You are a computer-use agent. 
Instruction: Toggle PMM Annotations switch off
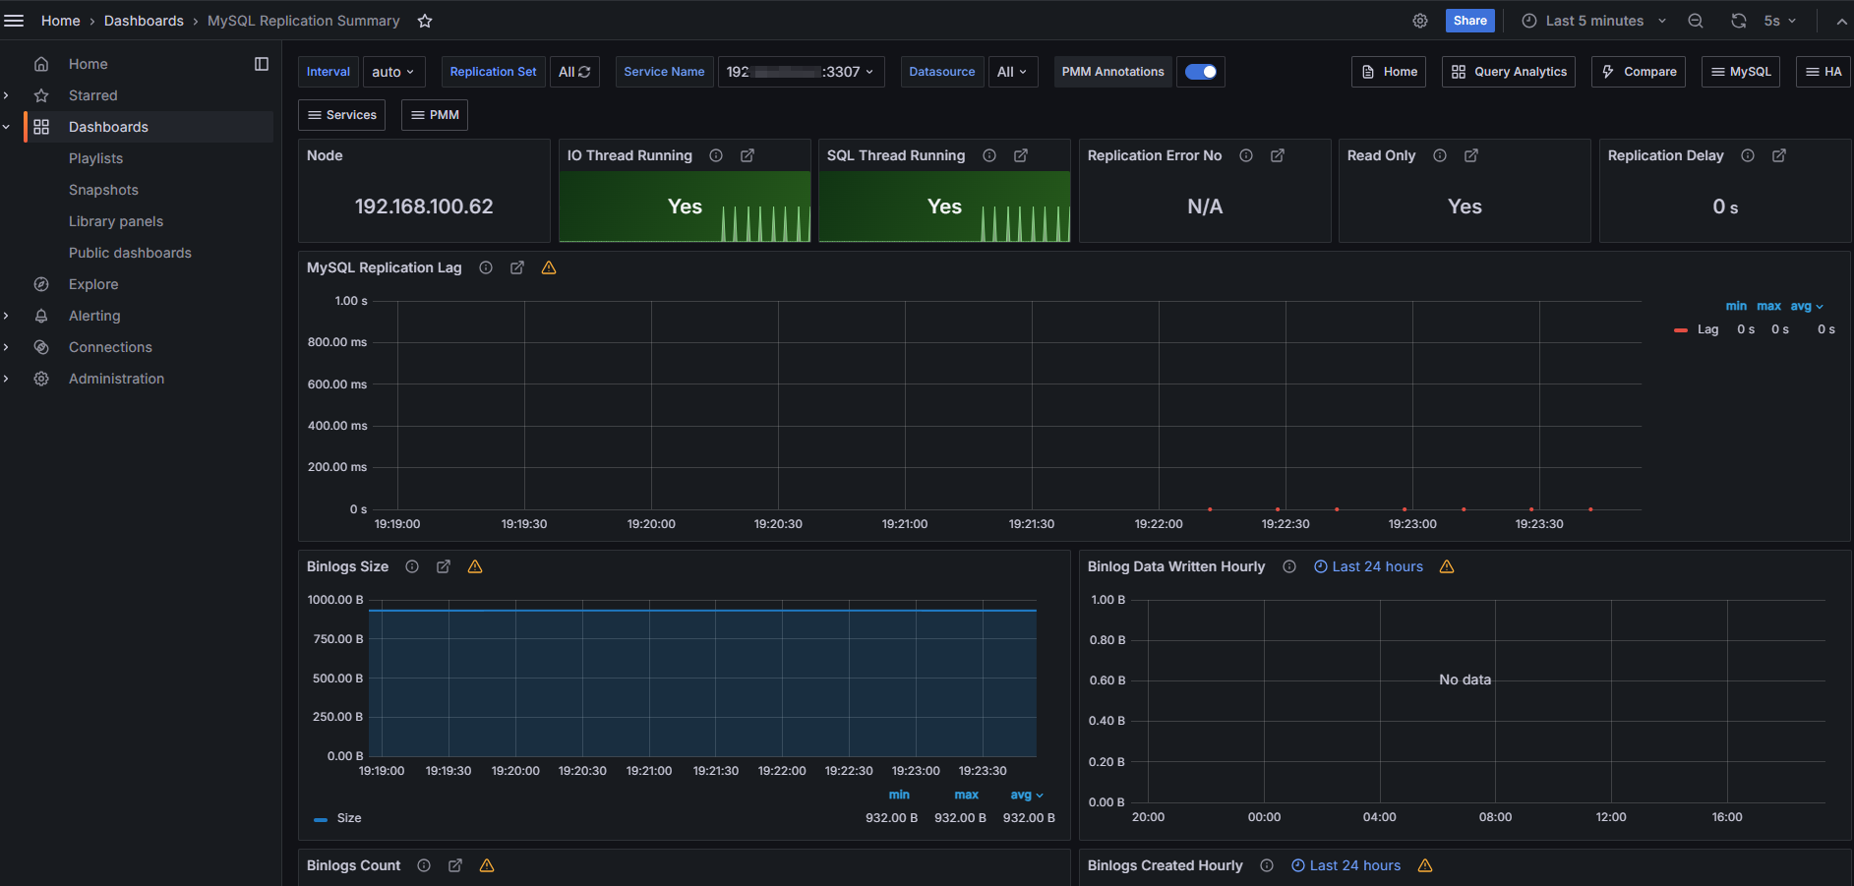point(1200,72)
